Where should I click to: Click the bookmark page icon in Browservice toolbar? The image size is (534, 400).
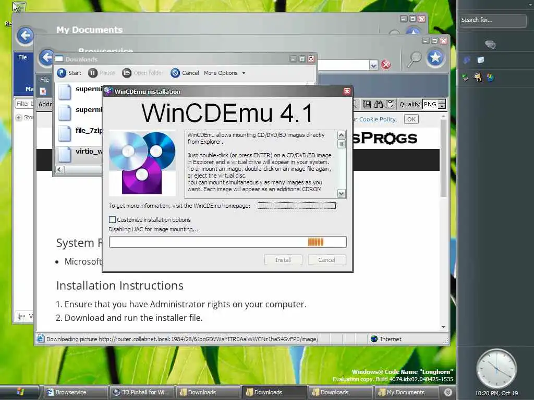click(x=367, y=104)
